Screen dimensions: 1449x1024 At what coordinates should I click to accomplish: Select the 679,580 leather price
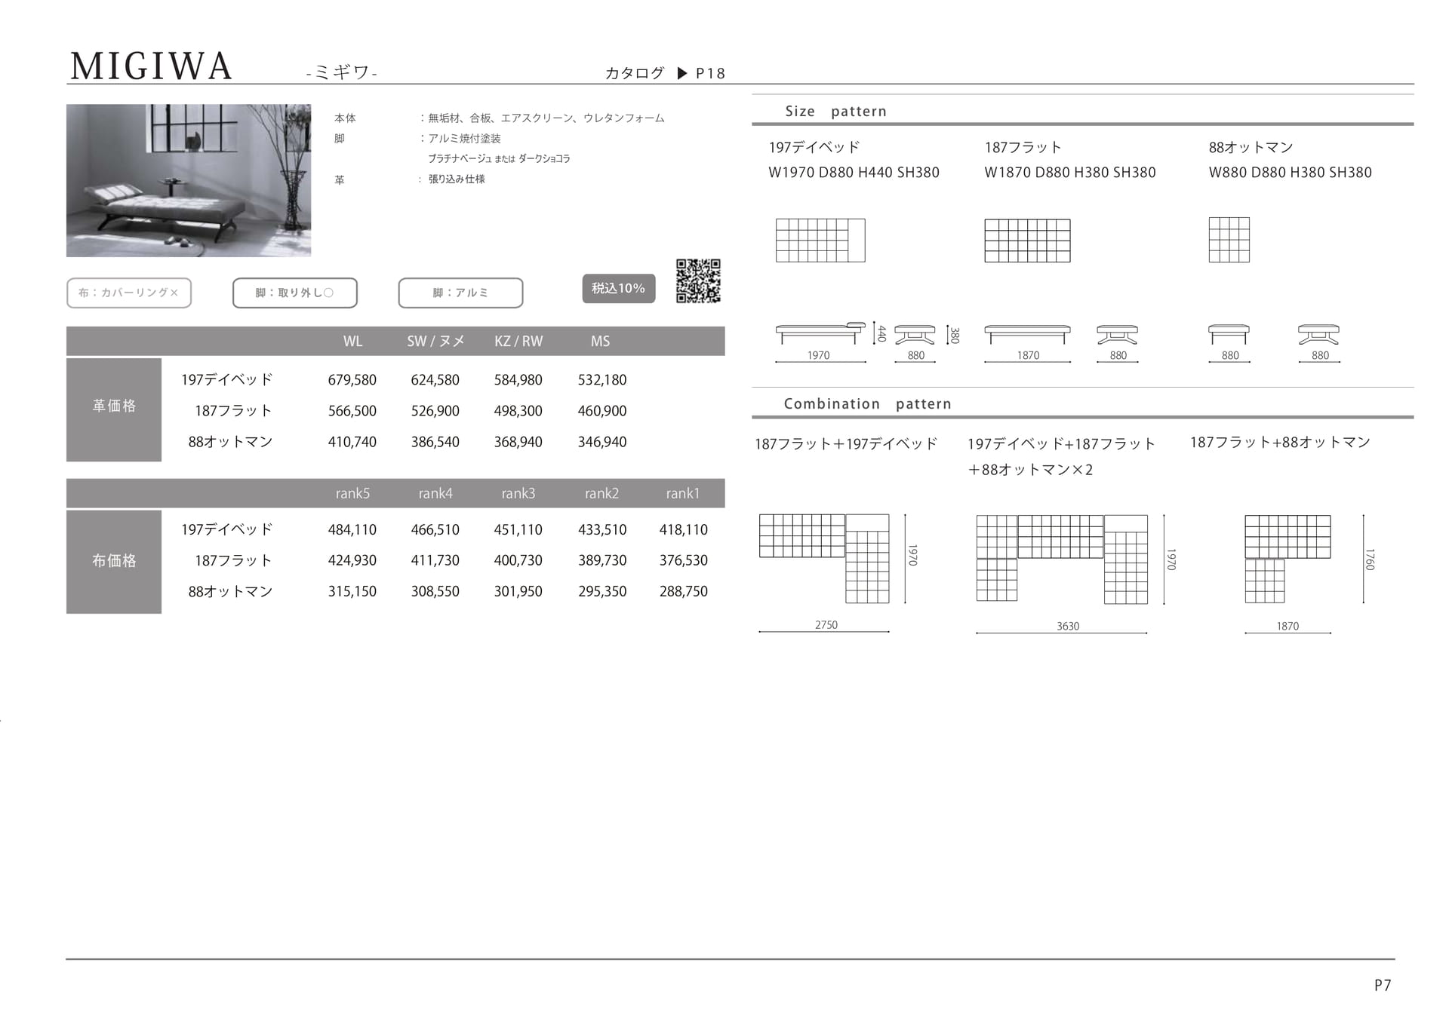click(x=352, y=380)
